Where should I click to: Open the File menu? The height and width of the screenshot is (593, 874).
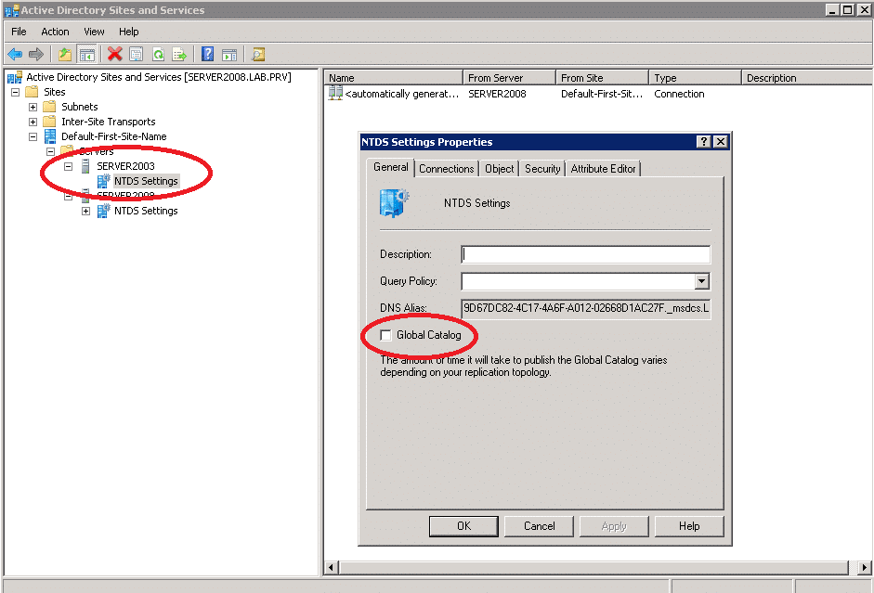point(19,32)
